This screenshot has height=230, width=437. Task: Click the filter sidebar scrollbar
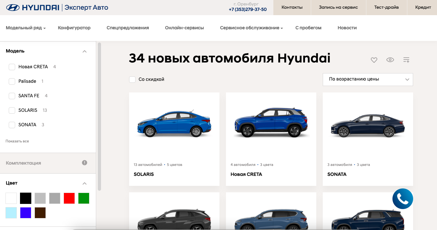click(99, 116)
